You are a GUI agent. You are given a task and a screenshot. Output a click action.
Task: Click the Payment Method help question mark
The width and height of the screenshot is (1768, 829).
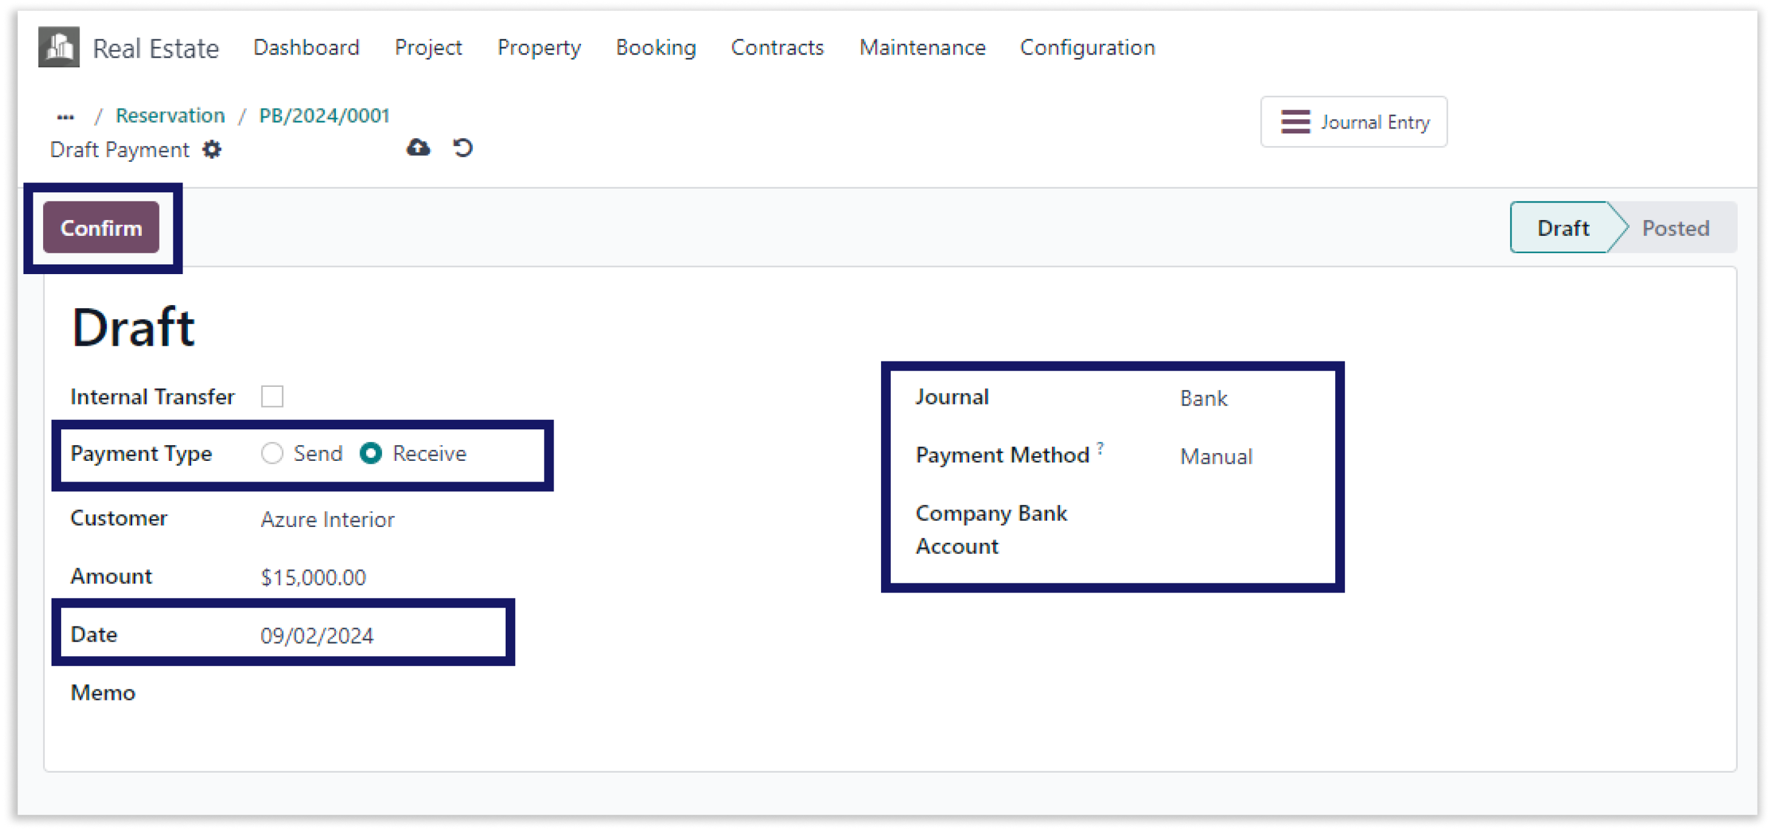tap(1100, 448)
